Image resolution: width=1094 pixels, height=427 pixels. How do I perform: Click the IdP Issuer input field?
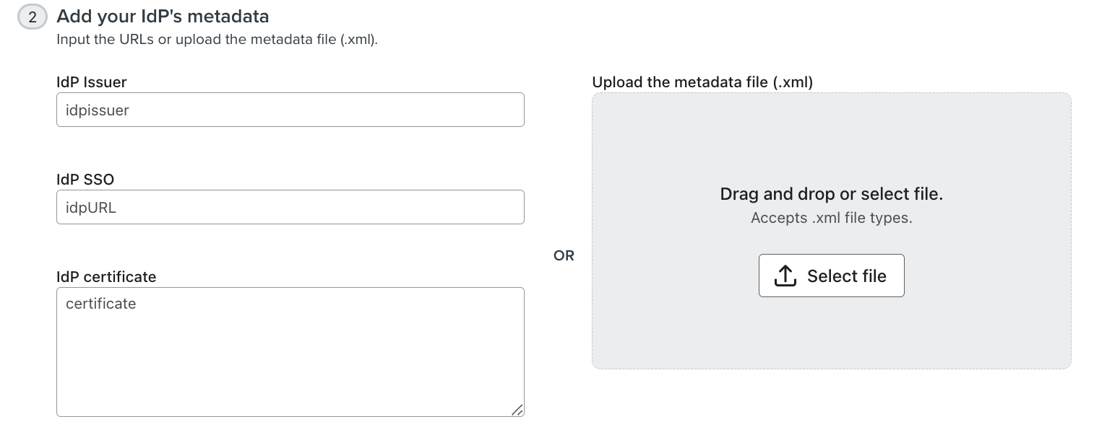pyautogui.click(x=289, y=110)
